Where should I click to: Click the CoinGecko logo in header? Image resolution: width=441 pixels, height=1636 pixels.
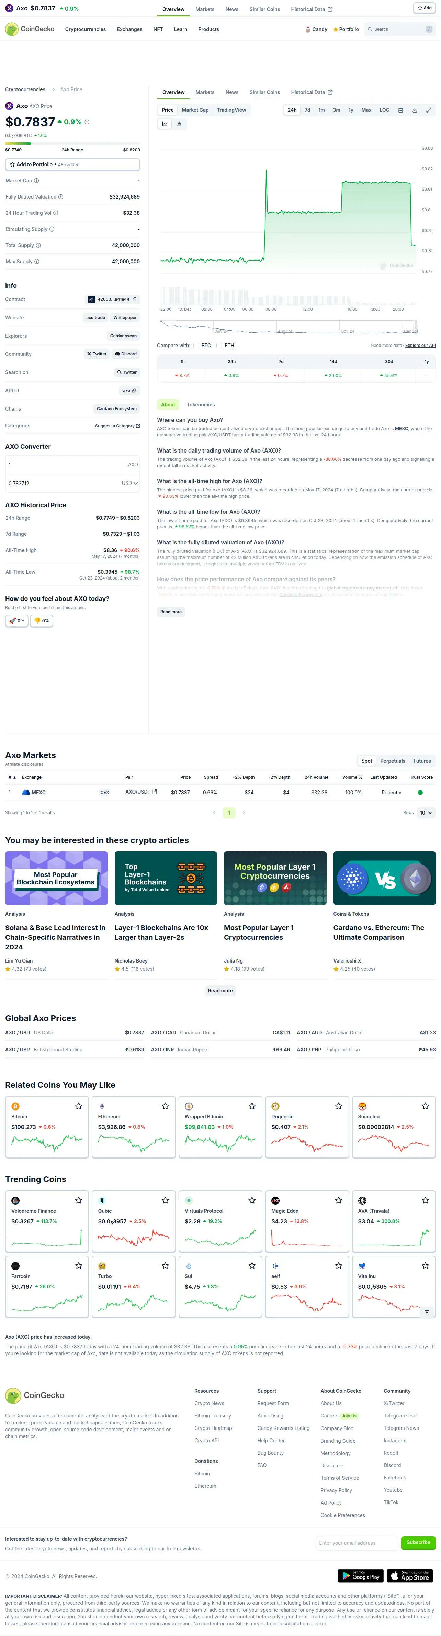[x=30, y=29]
